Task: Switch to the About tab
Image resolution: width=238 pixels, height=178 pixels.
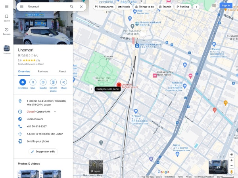Action: (x=62, y=72)
